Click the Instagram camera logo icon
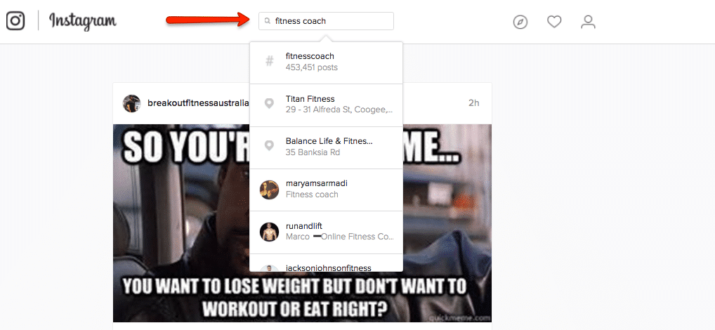The height and width of the screenshot is (330, 715). pyautogui.click(x=15, y=21)
